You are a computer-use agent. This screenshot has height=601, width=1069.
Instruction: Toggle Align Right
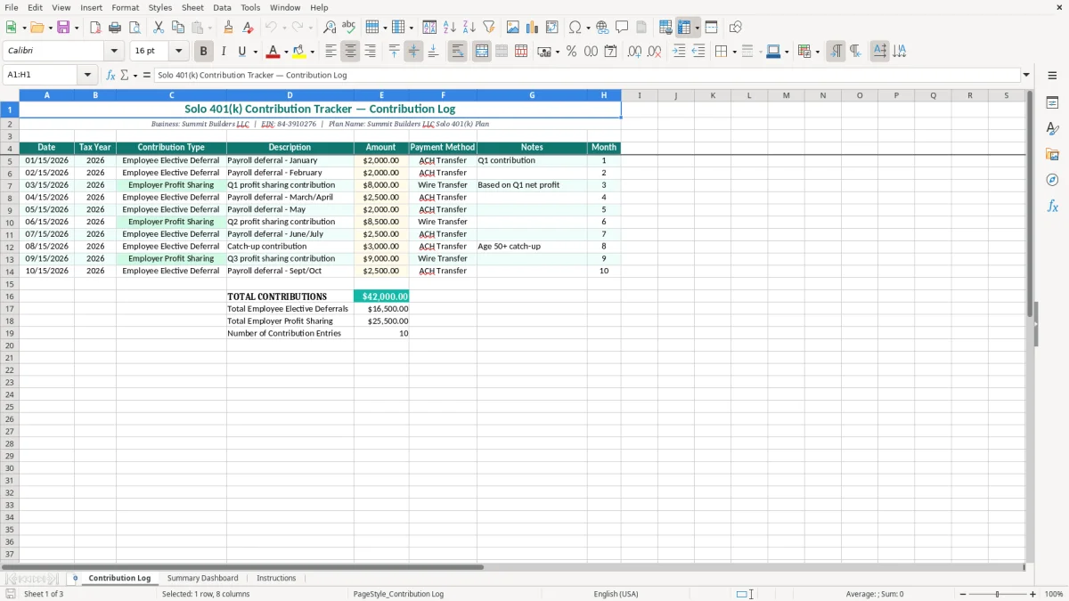[x=370, y=52]
